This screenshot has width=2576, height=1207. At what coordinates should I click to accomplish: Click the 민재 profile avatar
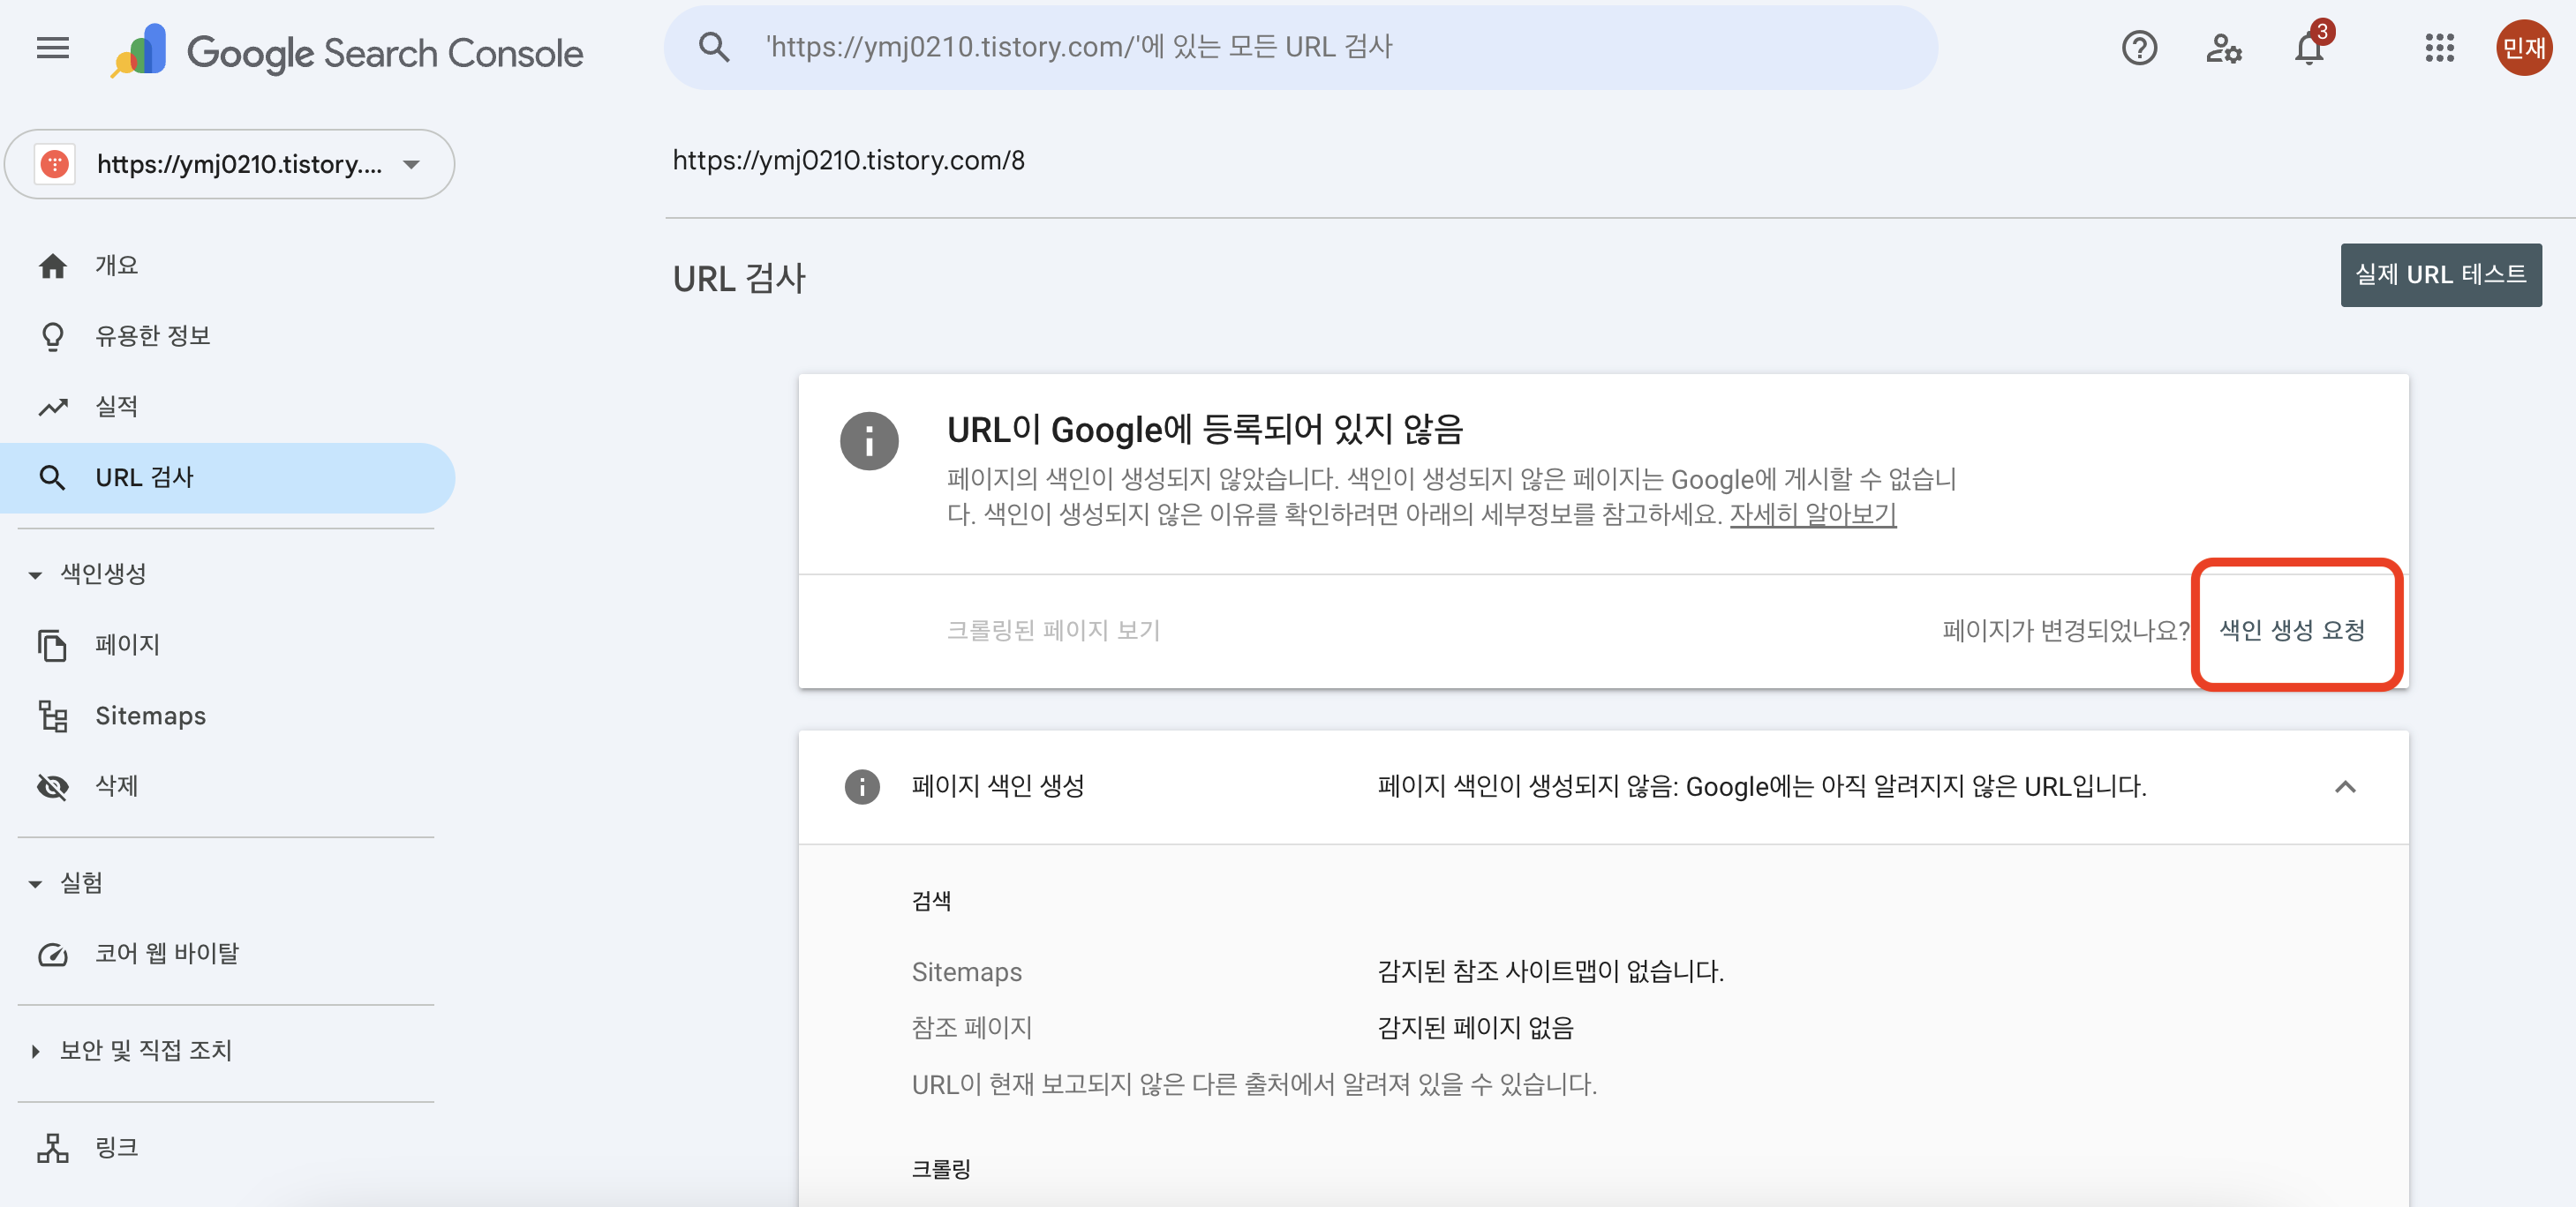[x=2525, y=47]
